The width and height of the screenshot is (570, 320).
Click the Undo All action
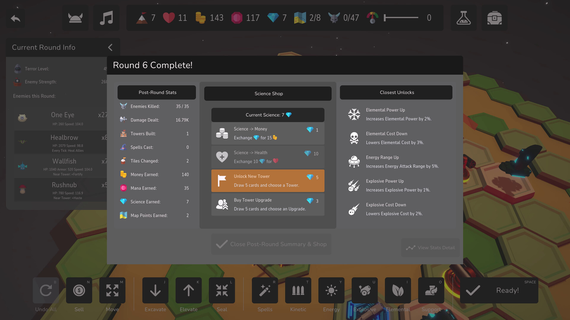(x=45, y=290)
